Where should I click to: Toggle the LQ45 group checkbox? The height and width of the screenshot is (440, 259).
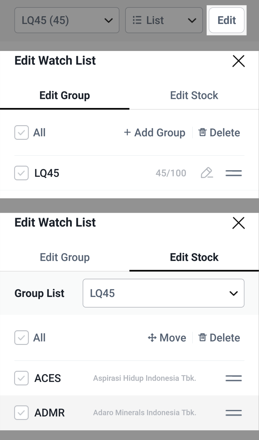pos(22,173)
